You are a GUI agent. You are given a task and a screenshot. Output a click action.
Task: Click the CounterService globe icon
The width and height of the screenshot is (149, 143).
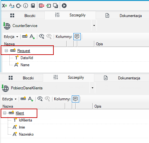click(x=7, y=26)
